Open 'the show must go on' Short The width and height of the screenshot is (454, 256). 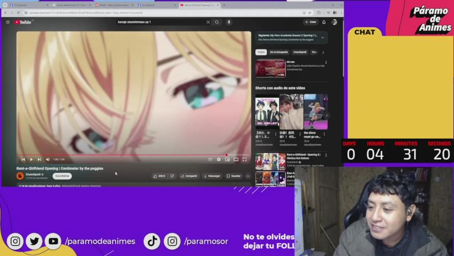pos(315,112)
